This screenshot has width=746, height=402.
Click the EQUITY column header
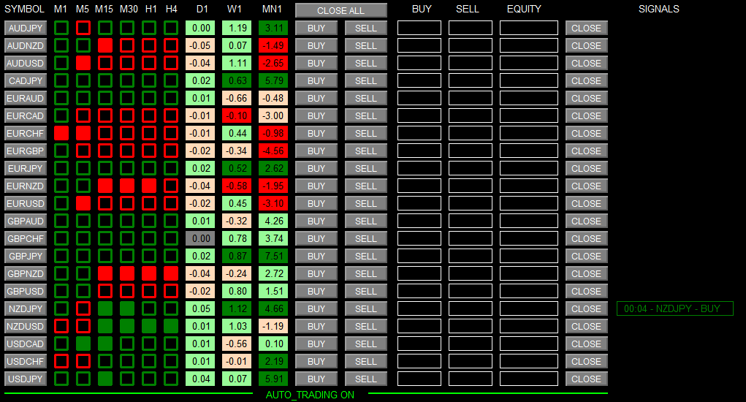click(524, 9)
